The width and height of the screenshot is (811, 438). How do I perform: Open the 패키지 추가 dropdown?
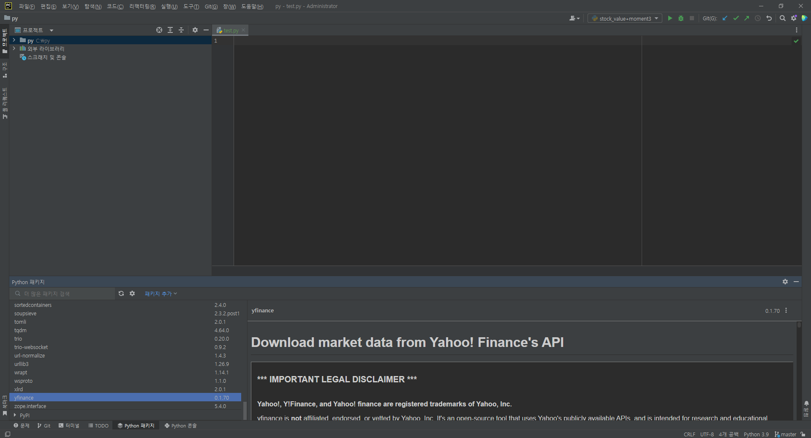click(x=161, y=293)
